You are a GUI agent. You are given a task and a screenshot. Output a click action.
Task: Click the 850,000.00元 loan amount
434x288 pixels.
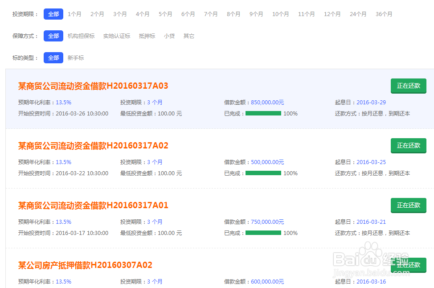267,103
